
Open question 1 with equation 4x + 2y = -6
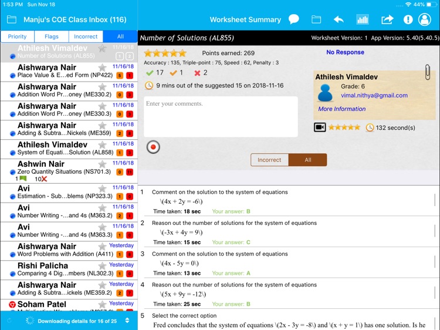pyautogui.click(x=289, y=201)
